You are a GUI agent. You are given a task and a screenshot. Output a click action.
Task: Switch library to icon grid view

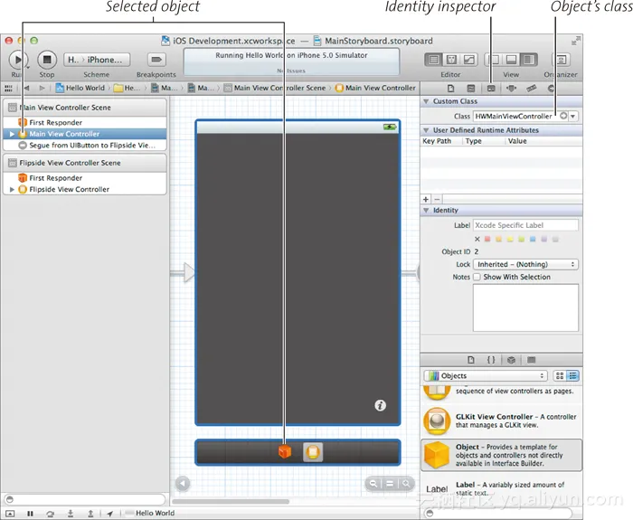point(560,376)
